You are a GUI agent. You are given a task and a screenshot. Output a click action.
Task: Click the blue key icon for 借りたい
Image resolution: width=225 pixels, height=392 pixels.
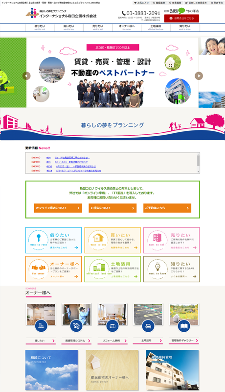coord(39,237)
